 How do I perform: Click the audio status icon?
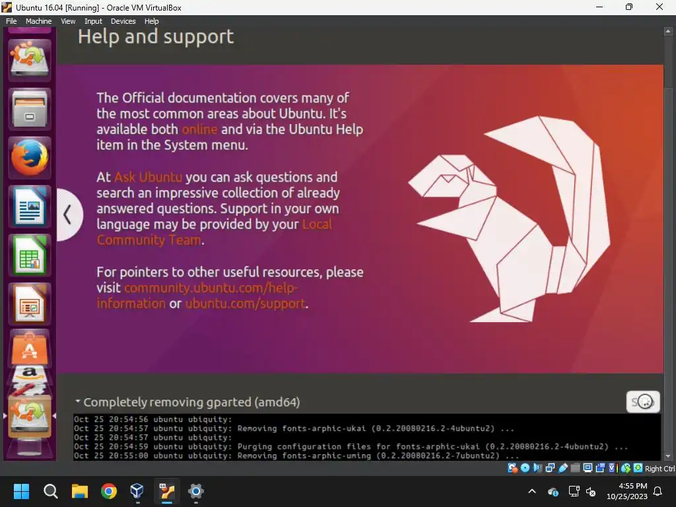537,468
